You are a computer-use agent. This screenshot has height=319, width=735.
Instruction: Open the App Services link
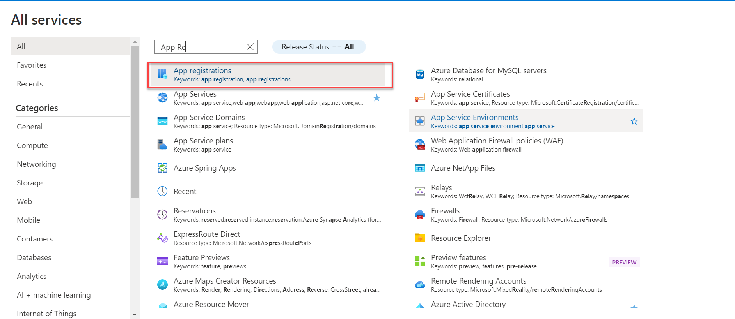[x=195, y=94]
